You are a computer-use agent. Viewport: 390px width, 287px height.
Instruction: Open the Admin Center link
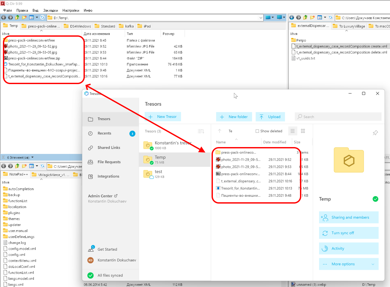click(103, 196)
